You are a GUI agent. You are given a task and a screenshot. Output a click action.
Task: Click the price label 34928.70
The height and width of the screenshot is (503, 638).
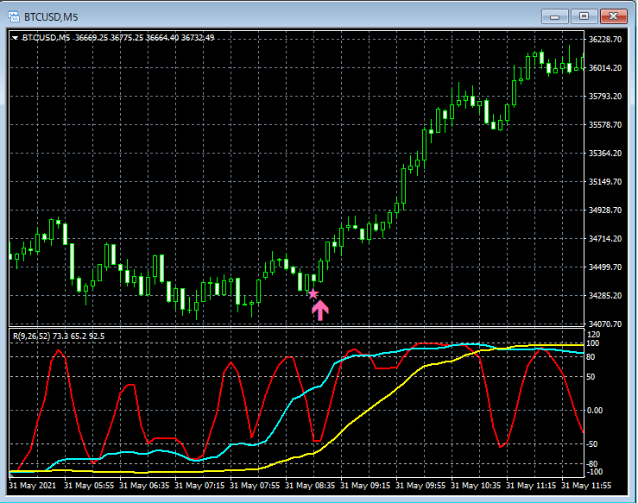pyautogui.click(x=605, y=211)
